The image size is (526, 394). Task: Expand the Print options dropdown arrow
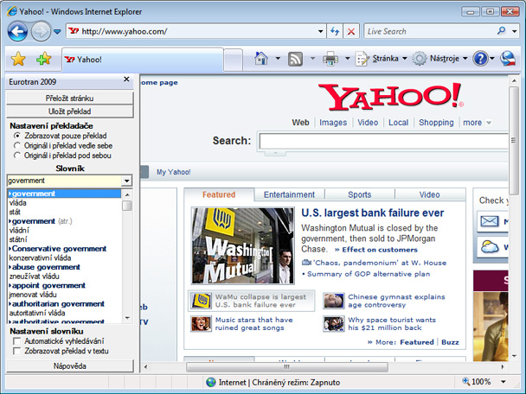tap(348, 59)
